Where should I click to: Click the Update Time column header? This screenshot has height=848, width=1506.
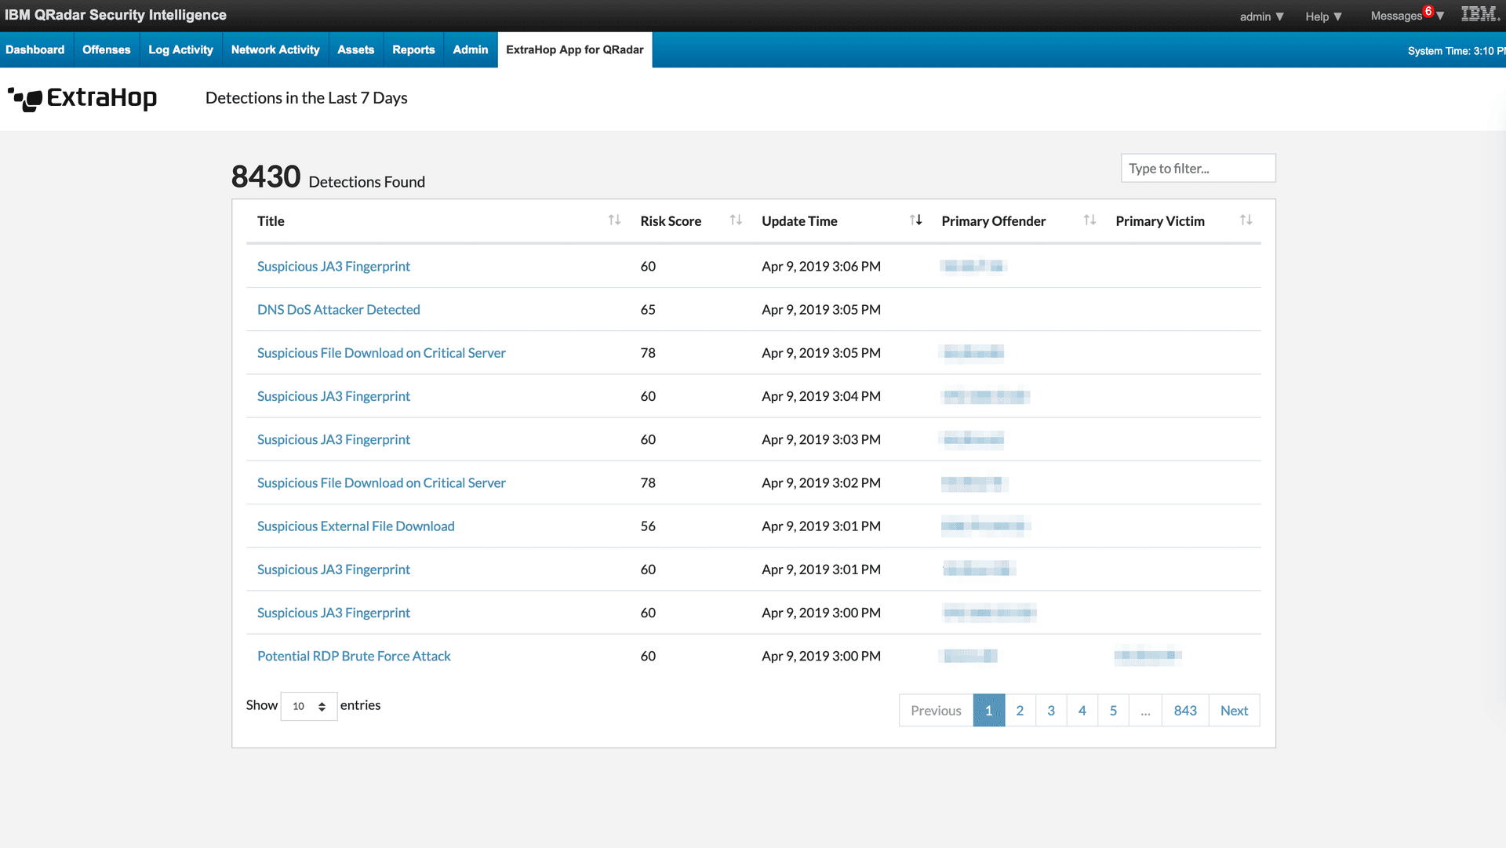799,221
